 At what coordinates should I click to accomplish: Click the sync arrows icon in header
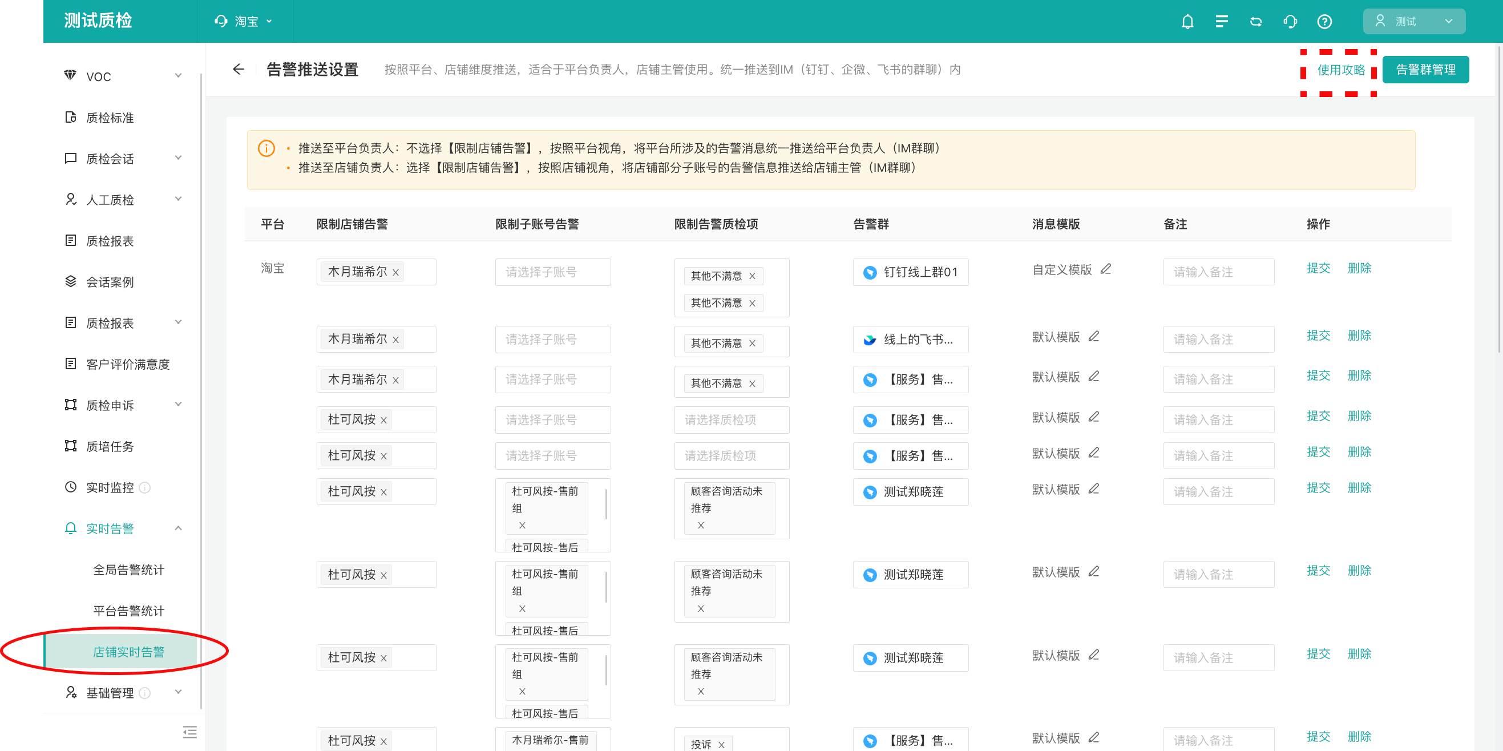[x=1256, y=22]
